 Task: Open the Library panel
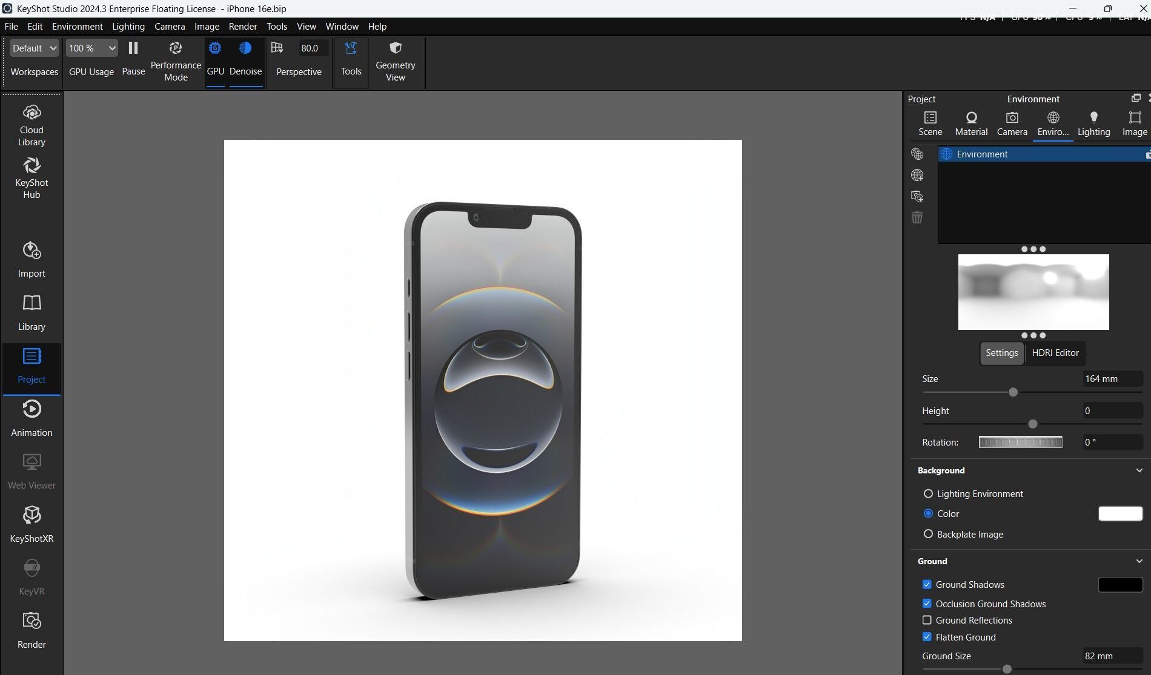point(32,312)
